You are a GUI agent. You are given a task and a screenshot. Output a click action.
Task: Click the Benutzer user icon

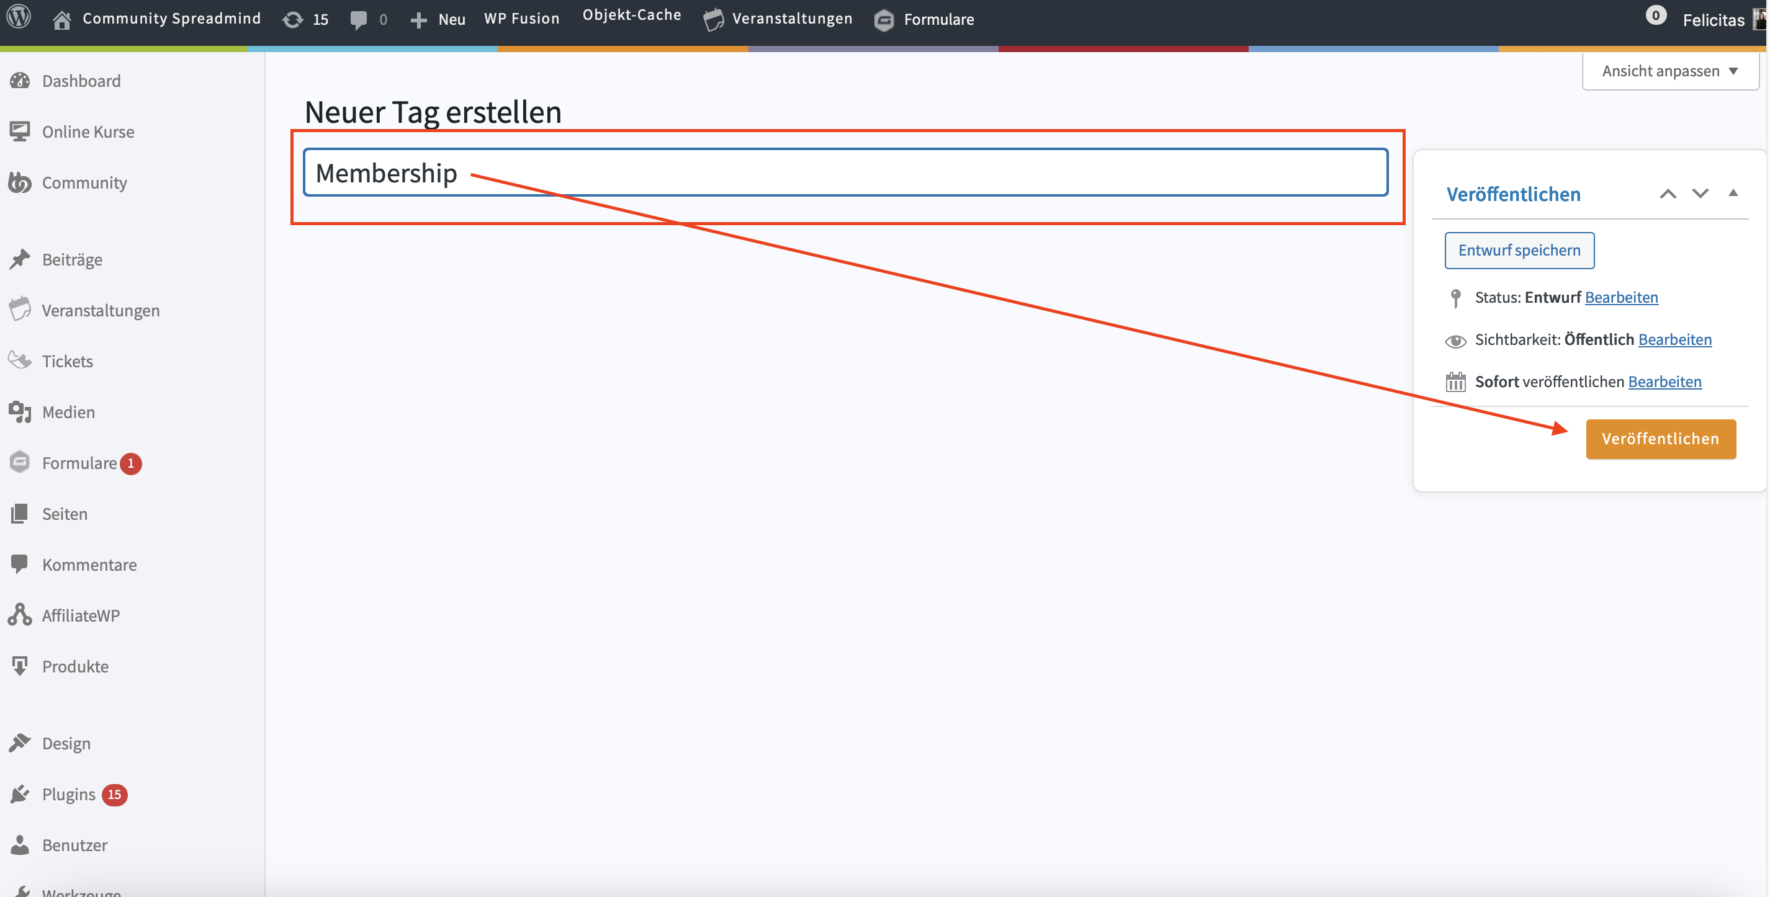[20, 844]
